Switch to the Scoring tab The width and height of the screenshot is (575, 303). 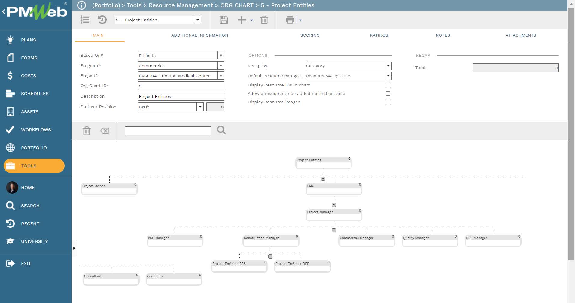coord(310,35)
